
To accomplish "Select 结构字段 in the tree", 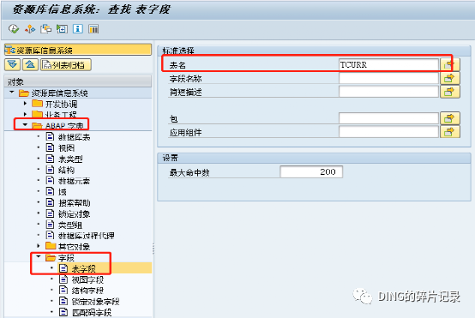I will [x=87, y=291].
